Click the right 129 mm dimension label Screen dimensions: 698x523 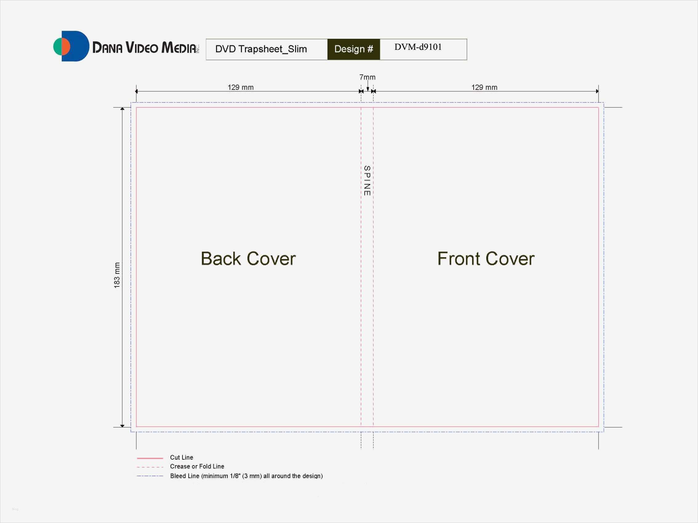coord(484,87)
